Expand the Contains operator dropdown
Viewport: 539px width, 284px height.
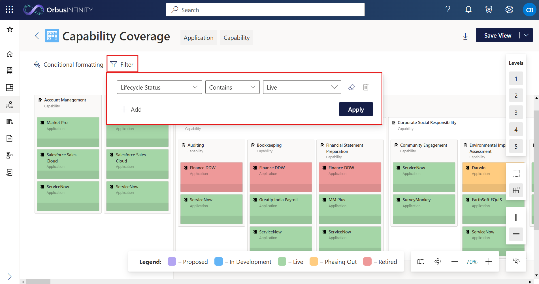232,87
